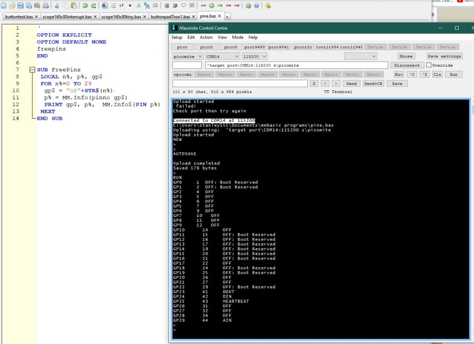Click the Save file icon in the editor toolbar

coord(20,6)
